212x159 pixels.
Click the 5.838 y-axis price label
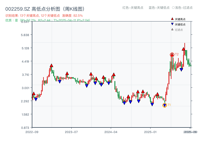click(25, 35)
